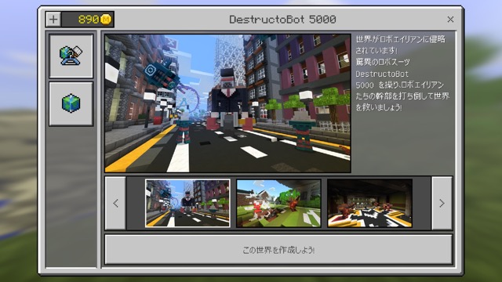Click the DestructoBot 5000 title text
This screenshot has width=502, height=282.
282,20
